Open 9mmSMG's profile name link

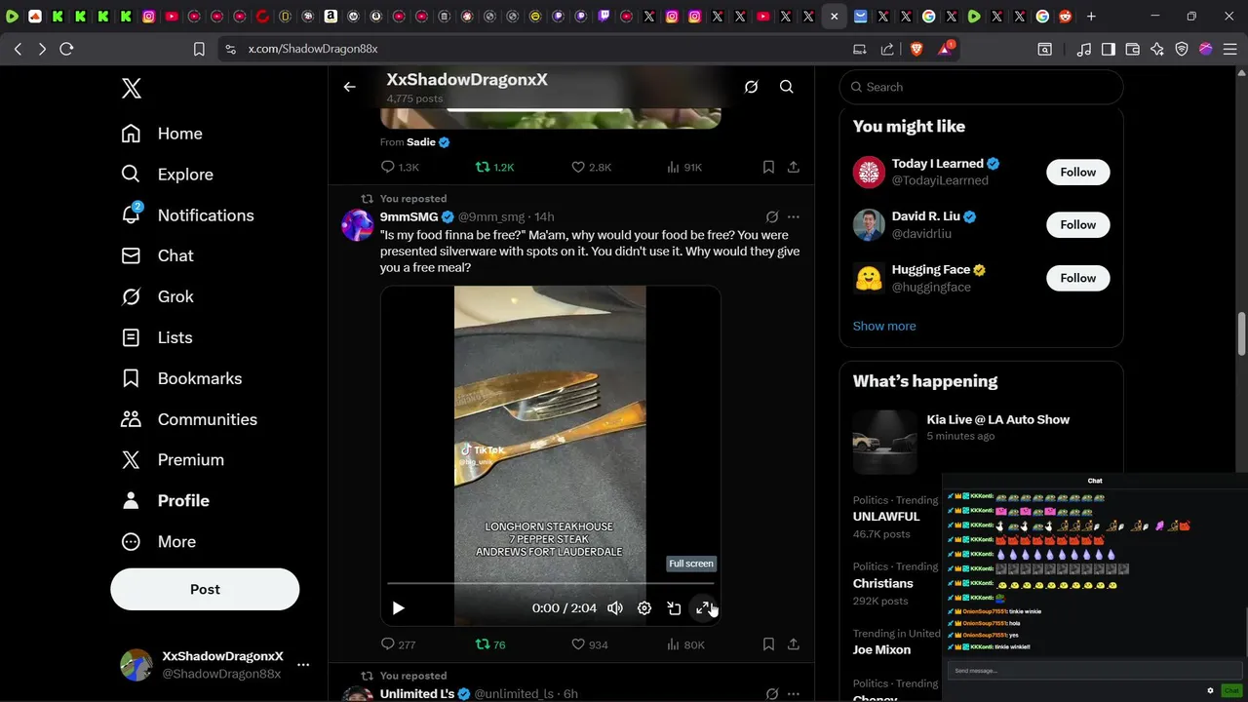click(409, 216)
